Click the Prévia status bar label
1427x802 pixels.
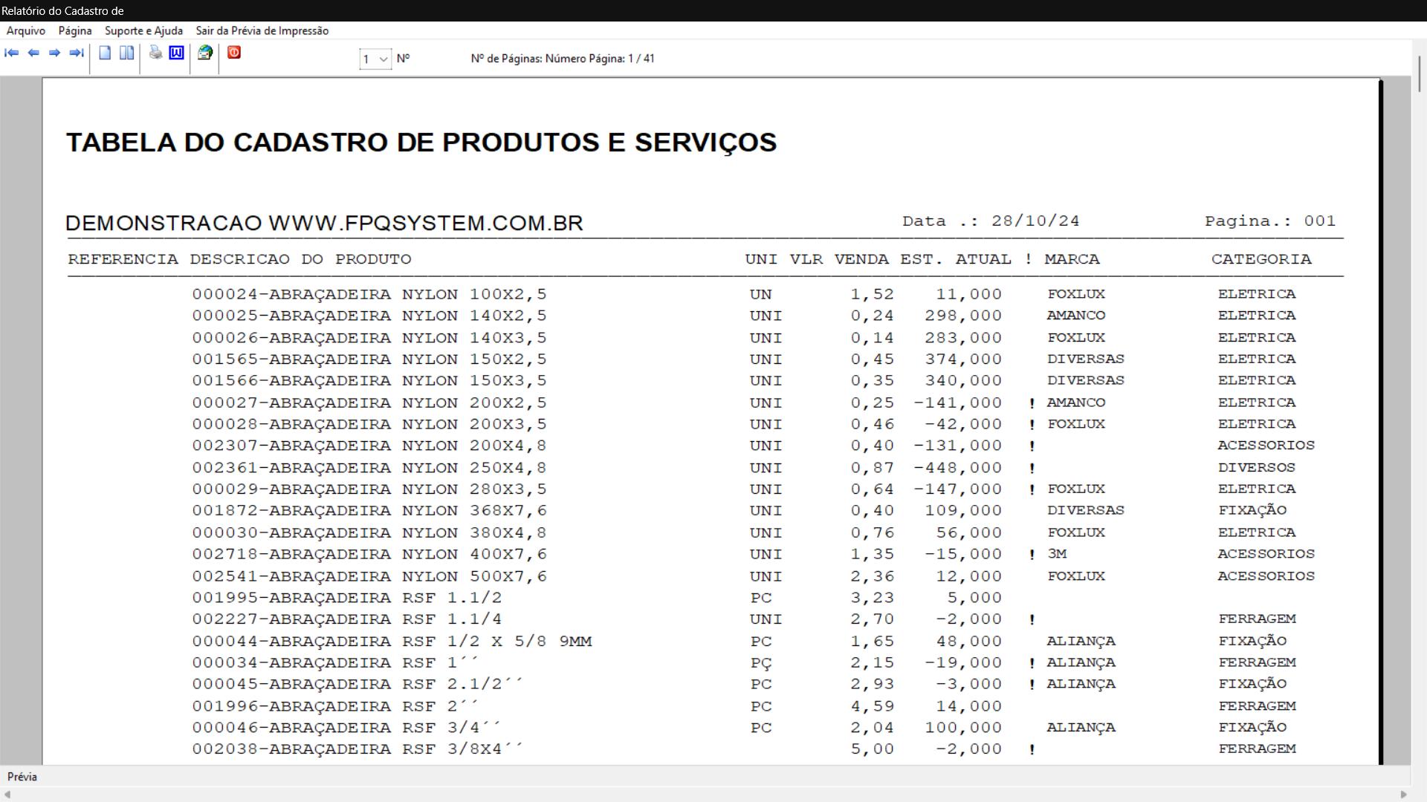22,777
